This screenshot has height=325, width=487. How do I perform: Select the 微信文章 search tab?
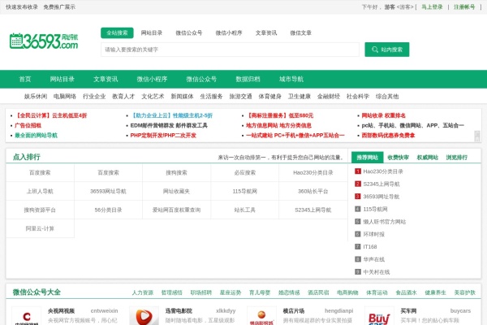pyautogui.click(x=300, y=32)
